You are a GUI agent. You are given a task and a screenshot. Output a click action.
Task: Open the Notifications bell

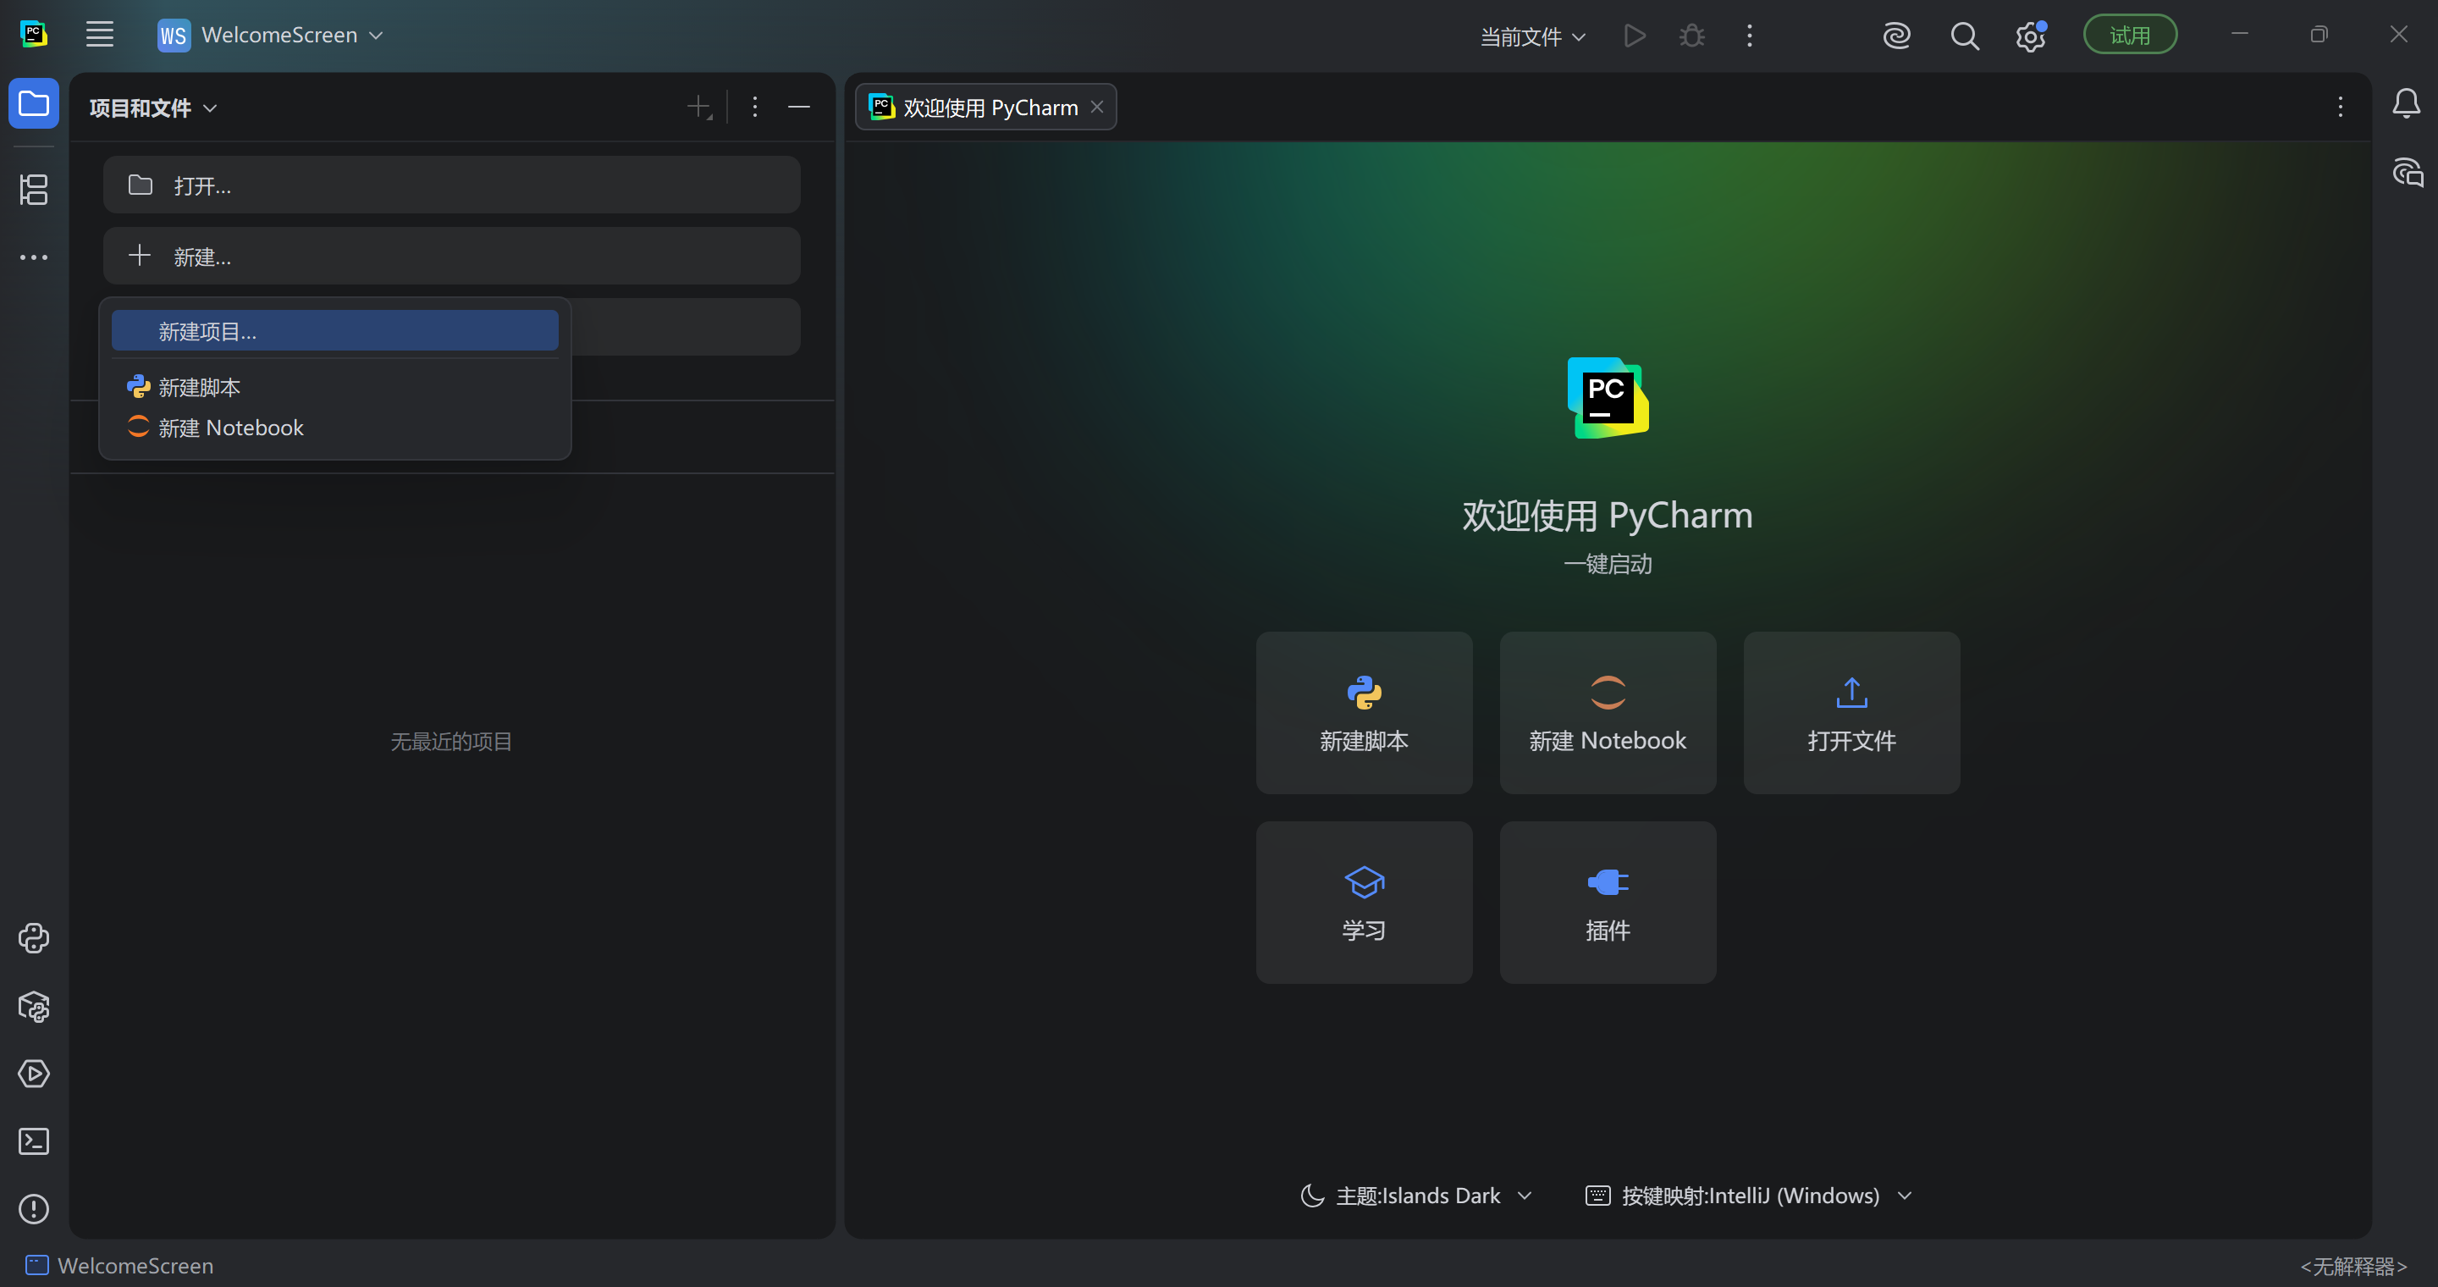coord(2406,103)
